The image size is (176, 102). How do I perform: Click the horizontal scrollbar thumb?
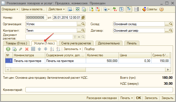[x=48, y=70]
